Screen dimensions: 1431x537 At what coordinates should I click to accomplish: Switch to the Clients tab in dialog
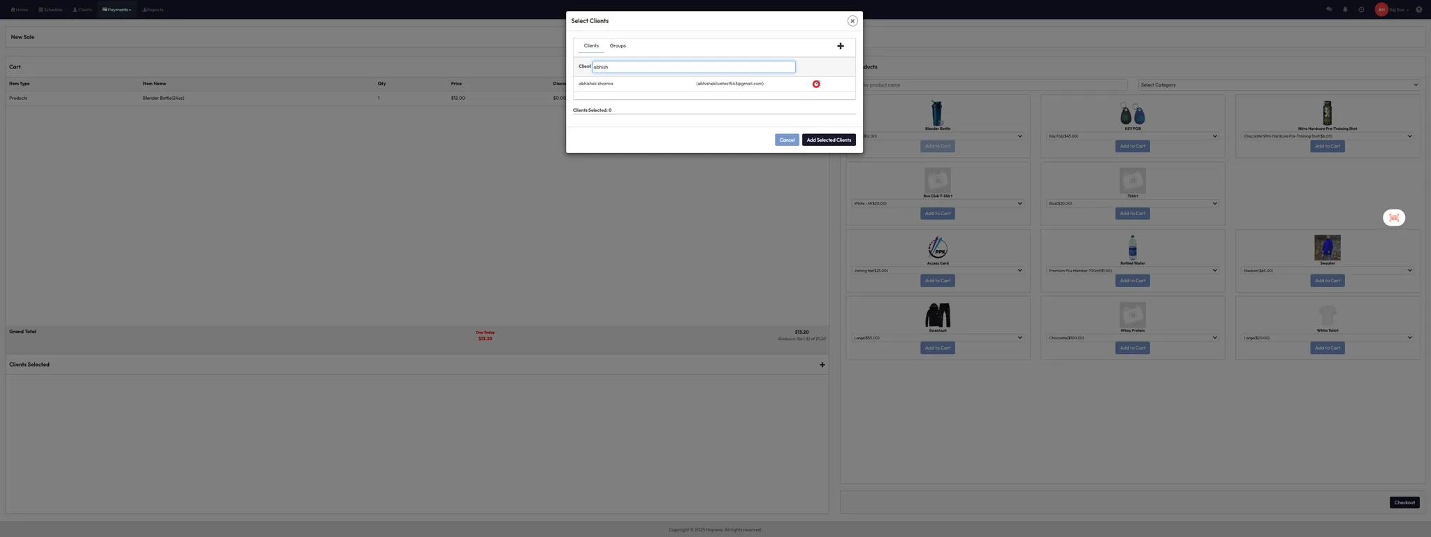(591, 46)
